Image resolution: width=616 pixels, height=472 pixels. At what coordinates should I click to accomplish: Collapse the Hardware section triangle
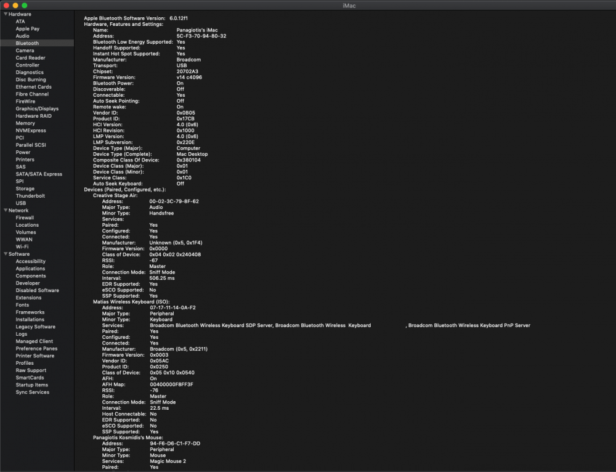pyautogui.click(x=6, y=14)
